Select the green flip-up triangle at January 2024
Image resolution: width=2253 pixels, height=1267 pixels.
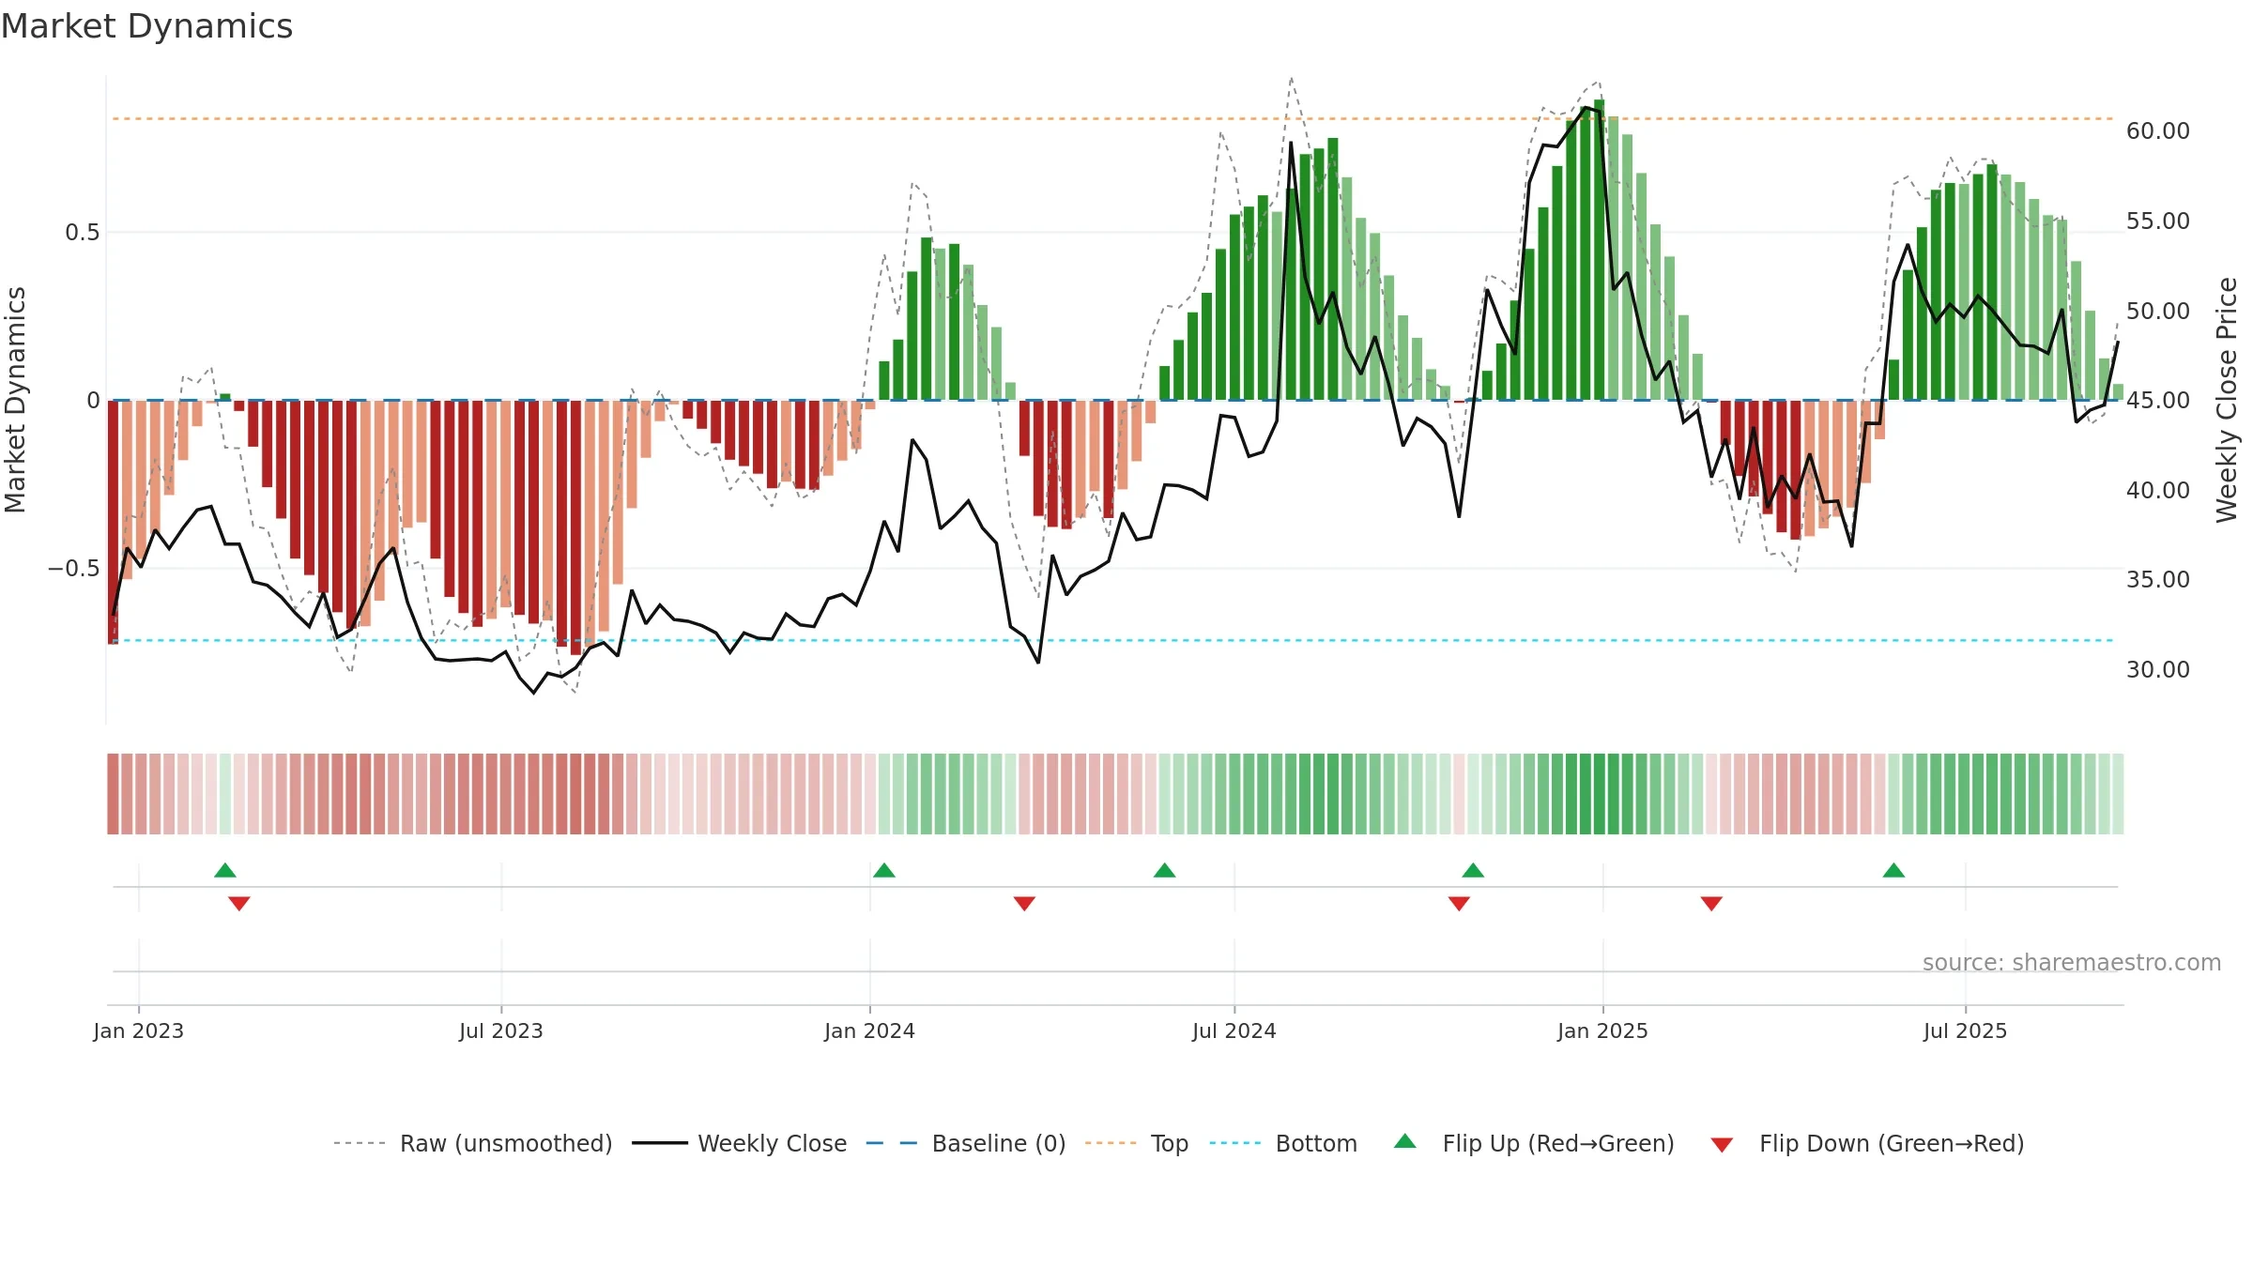[x=884, y=870]
